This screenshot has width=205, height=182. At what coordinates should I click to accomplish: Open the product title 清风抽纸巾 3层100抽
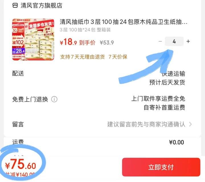124,22
